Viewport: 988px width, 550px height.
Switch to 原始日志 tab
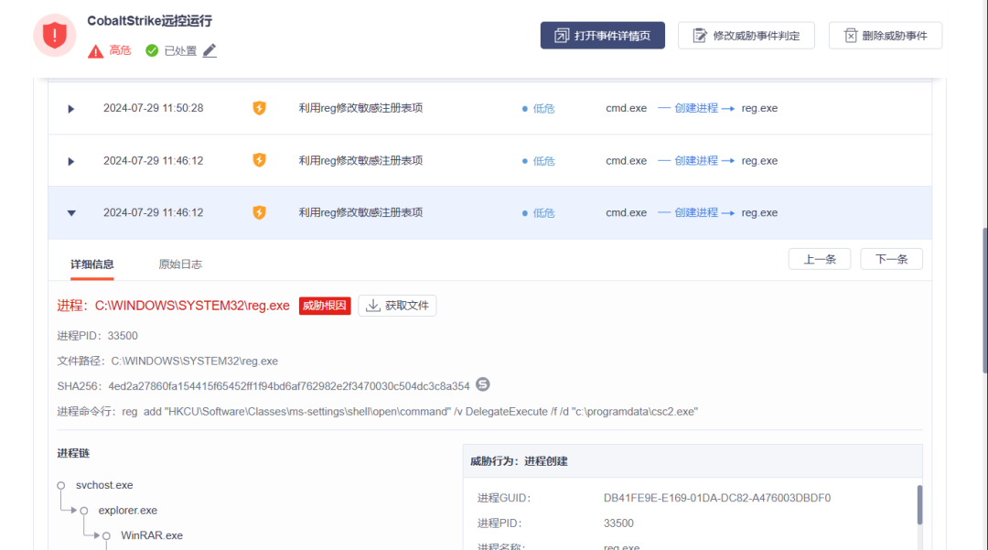180,264
